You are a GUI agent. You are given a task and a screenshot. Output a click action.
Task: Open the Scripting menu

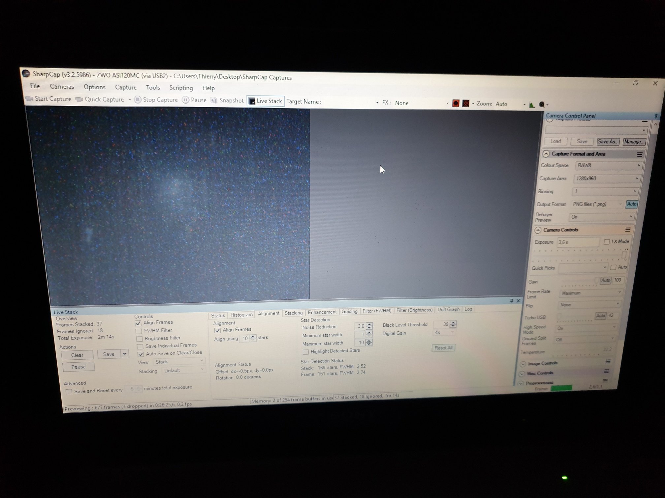181,88
